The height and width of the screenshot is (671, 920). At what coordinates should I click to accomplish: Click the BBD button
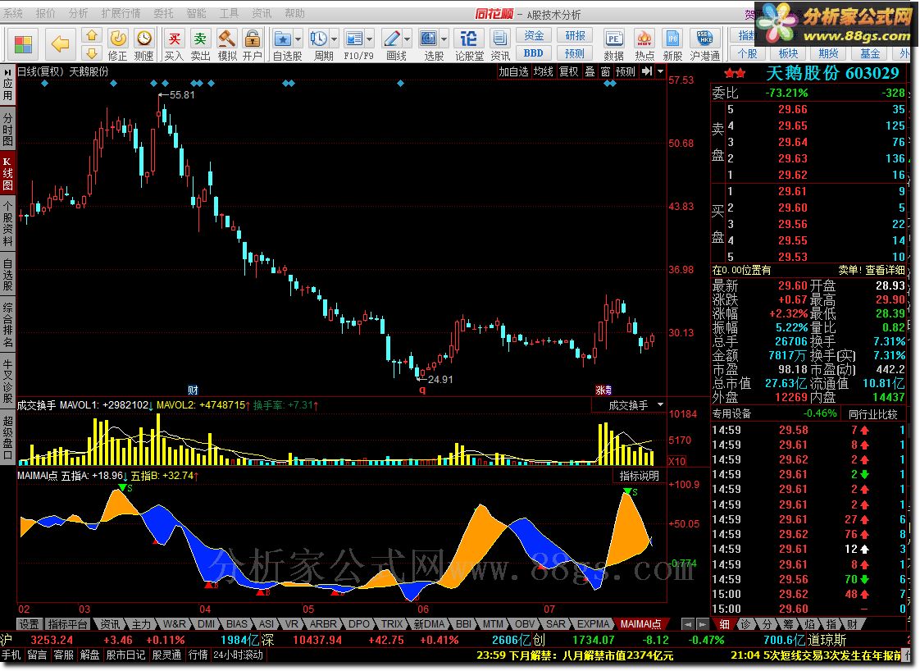pyautogui.click(x=533, y=52)
